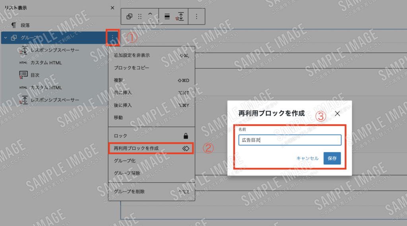Click the 名前 text field
The width and height of the screenshot is (407, 226).
pyautogui.click(x=290, y=140)
